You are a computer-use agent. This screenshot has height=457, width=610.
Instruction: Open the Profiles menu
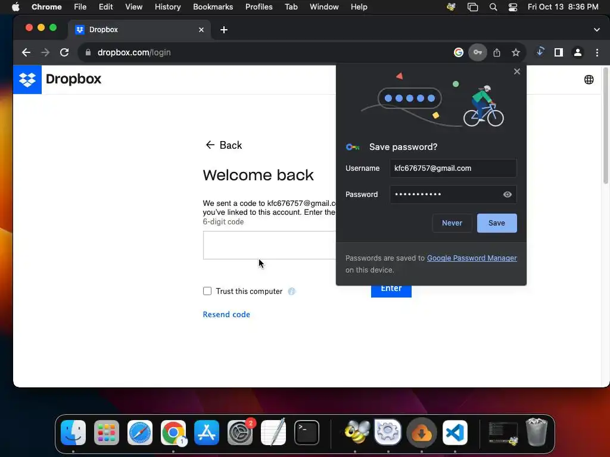pyautogui.click(x=259, y=7)
